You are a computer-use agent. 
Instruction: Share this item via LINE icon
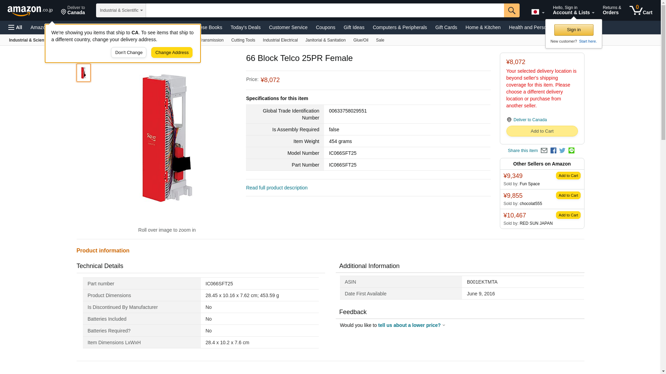point(571,151)
